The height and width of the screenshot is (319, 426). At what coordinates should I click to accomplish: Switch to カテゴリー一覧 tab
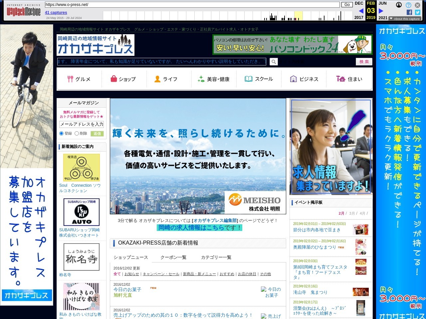click(x=216, y=257)
